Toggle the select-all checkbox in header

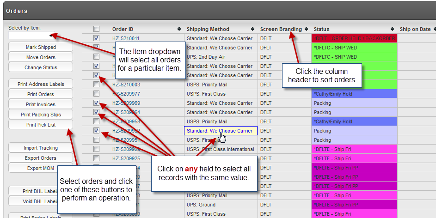point(96,29)
